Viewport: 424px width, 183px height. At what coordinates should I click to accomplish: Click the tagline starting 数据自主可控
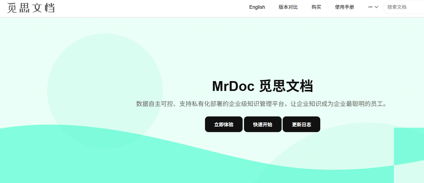coord(263,104)
